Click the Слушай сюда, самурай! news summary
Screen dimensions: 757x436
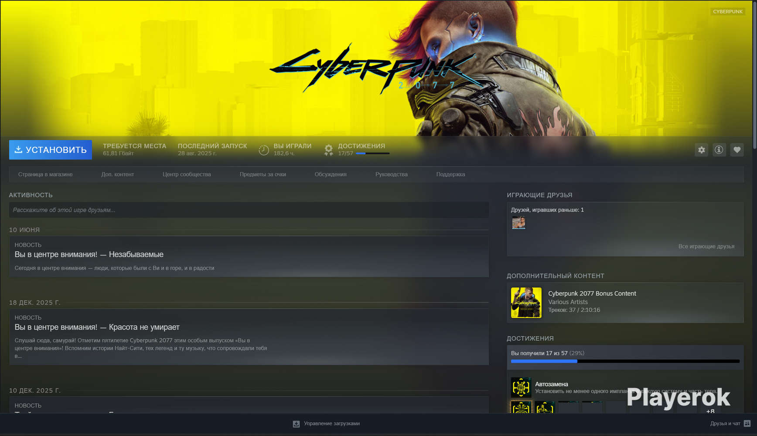pos(141,348)
